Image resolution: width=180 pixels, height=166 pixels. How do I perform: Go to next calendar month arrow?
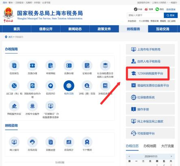coord(171,156)
